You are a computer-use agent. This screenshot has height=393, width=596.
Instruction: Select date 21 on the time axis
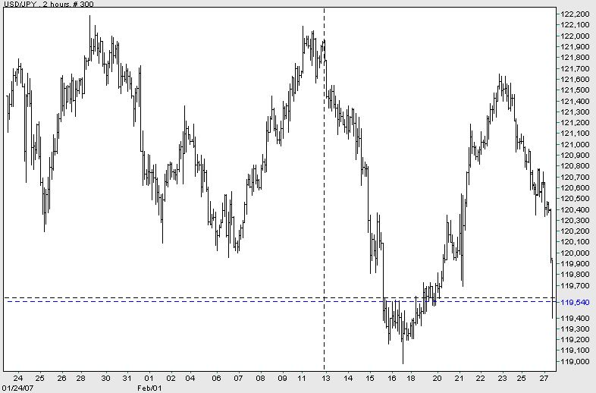pyautogui.click(x=458, y=378)
